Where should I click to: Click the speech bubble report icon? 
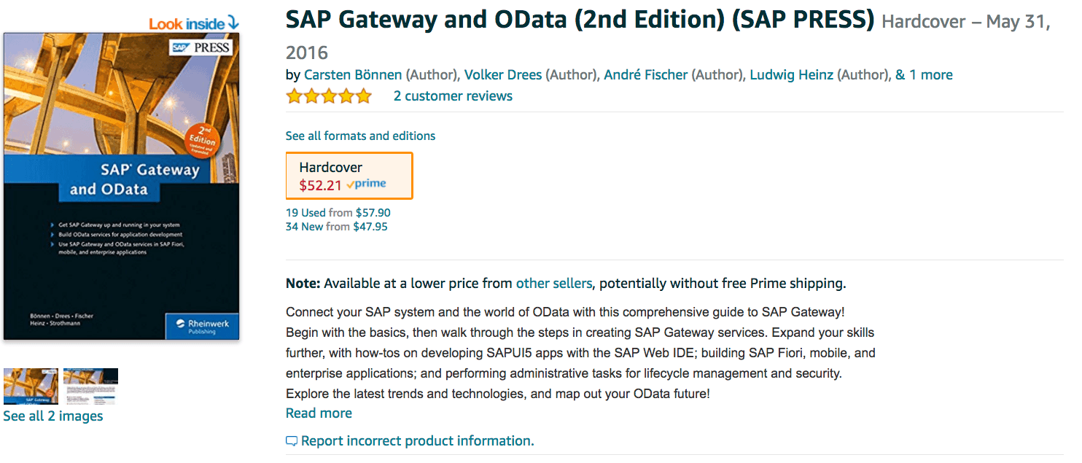(x=292, y=441)
